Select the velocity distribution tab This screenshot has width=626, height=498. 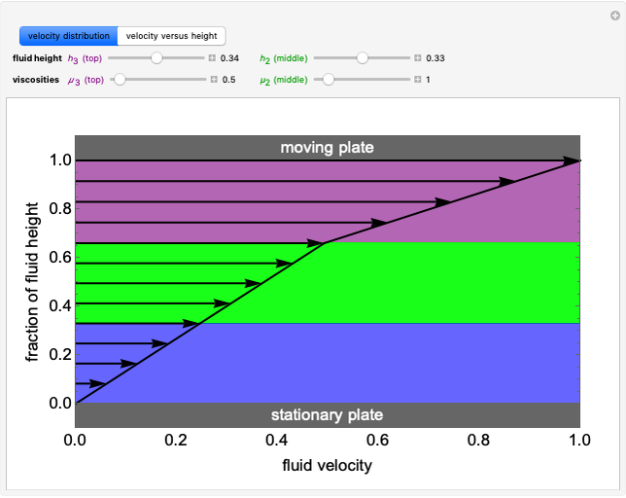[x=68, y=36]
